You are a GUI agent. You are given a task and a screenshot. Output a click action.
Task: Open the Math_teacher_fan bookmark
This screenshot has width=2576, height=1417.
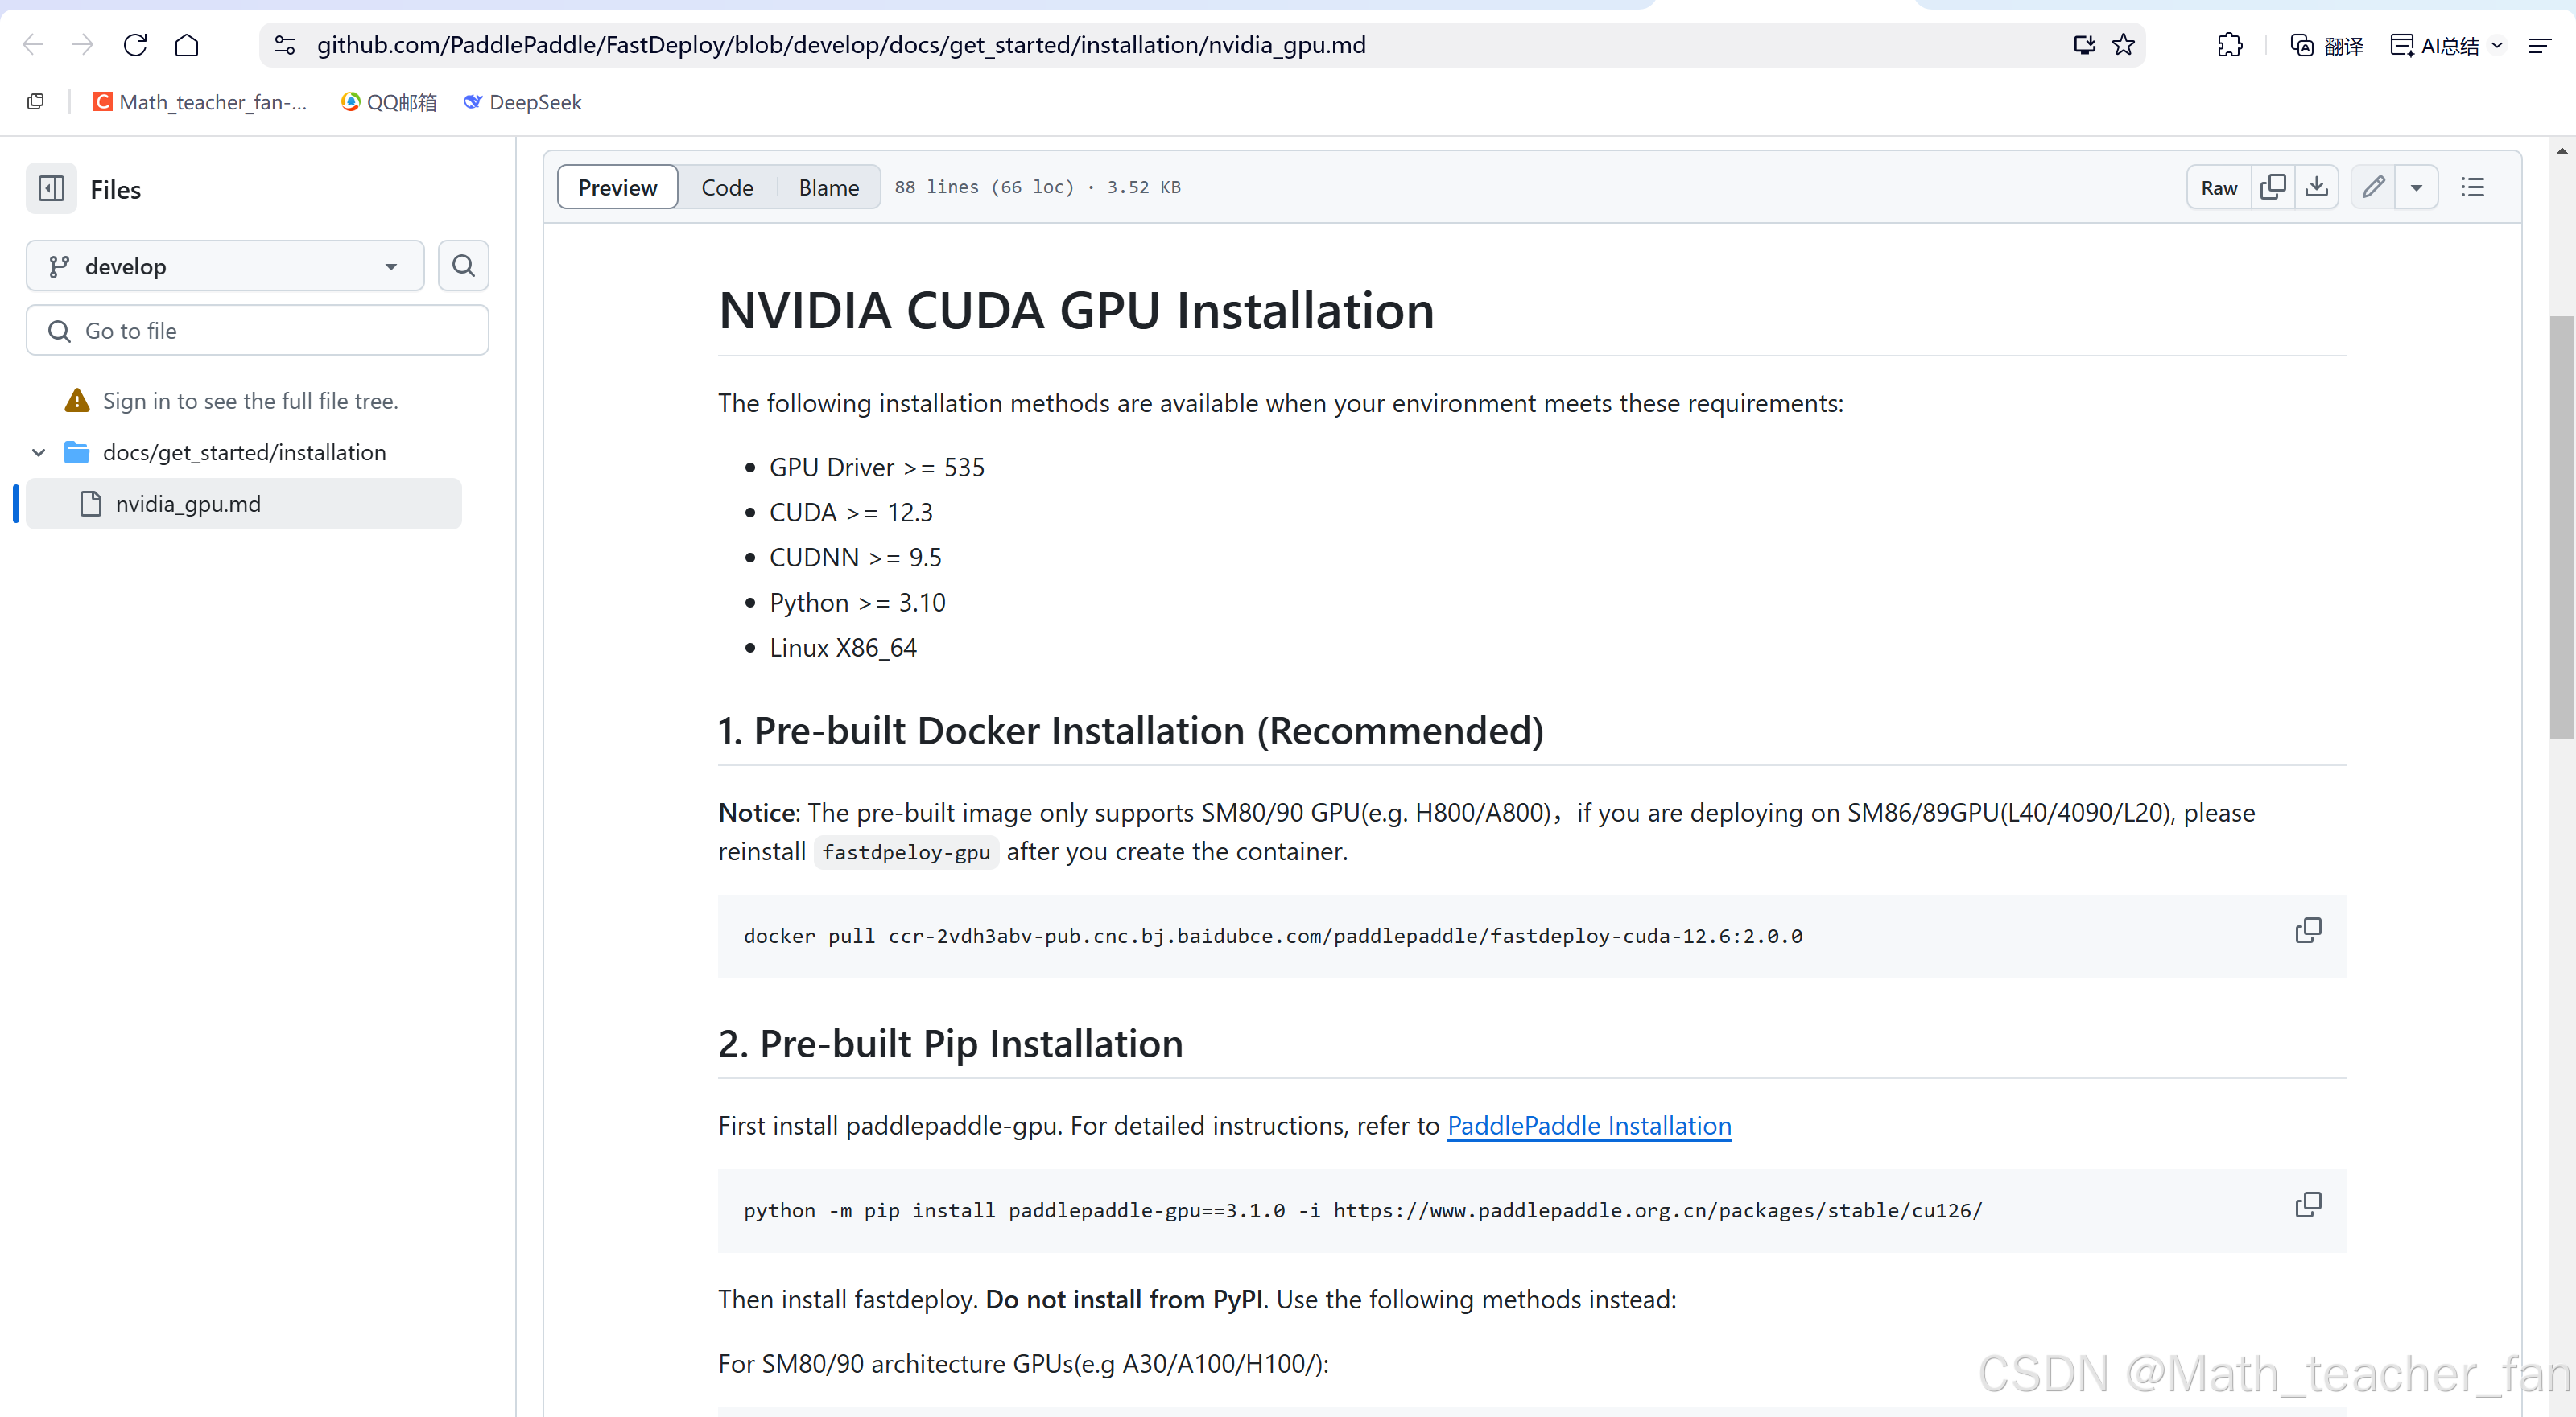(200, 102)
